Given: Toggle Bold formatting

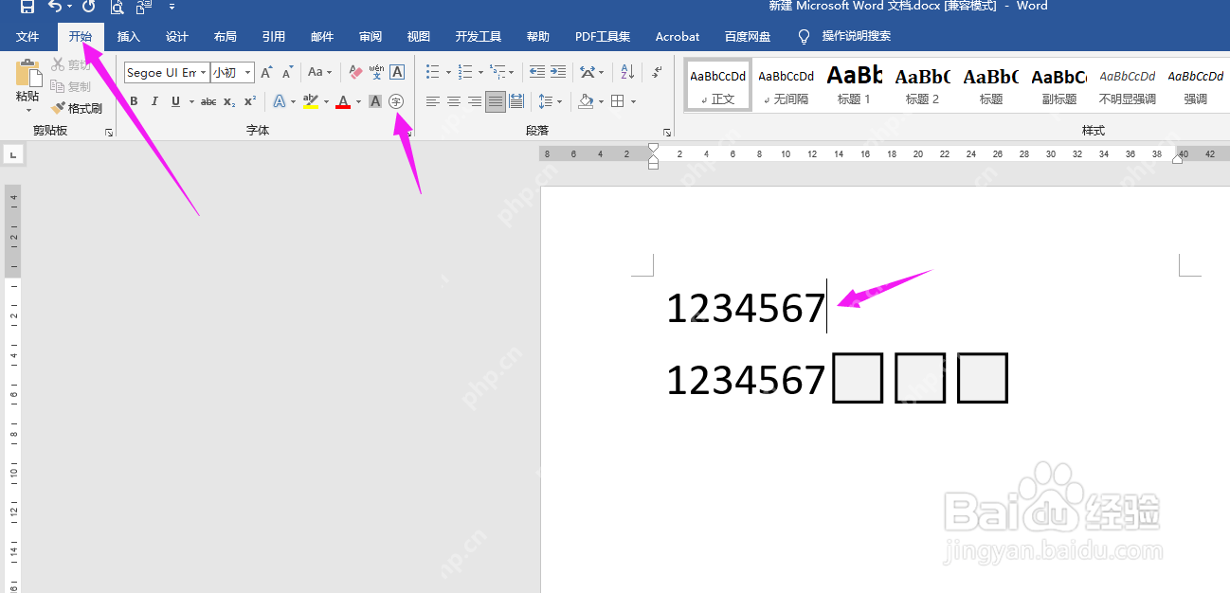Looking at the screenshot, I should pos(134,101).
